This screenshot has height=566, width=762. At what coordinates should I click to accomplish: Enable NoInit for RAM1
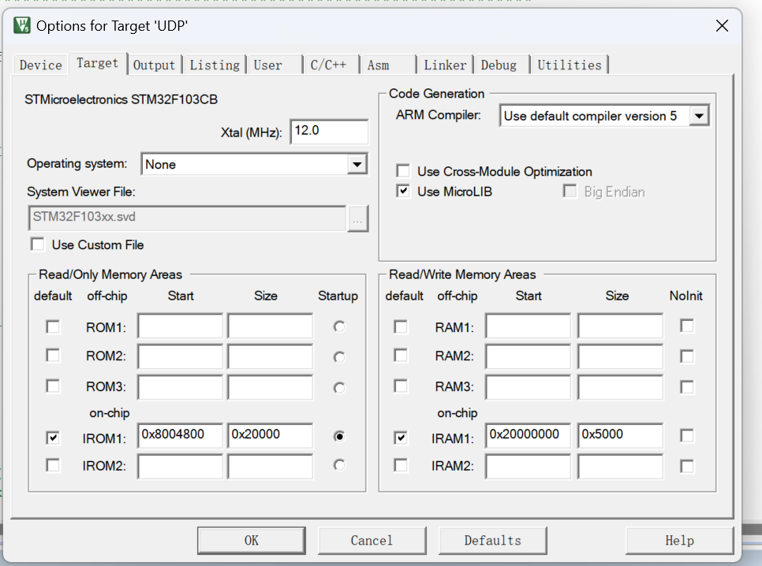coord(687,326)
